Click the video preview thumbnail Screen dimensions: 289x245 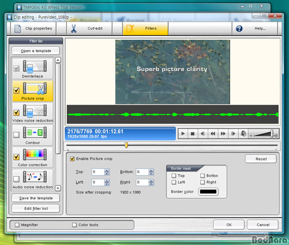(x=172, y=72)
